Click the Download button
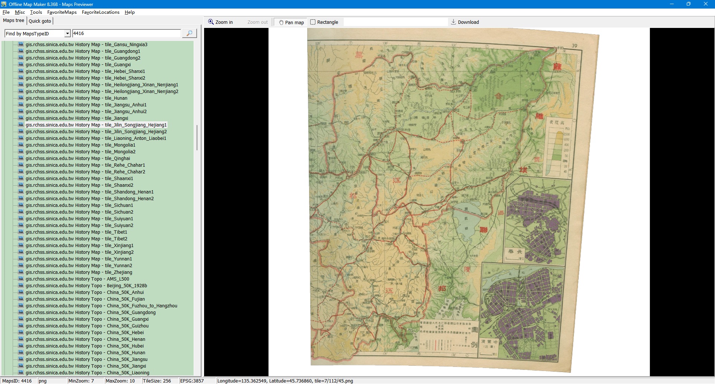 tap(465, 22)
